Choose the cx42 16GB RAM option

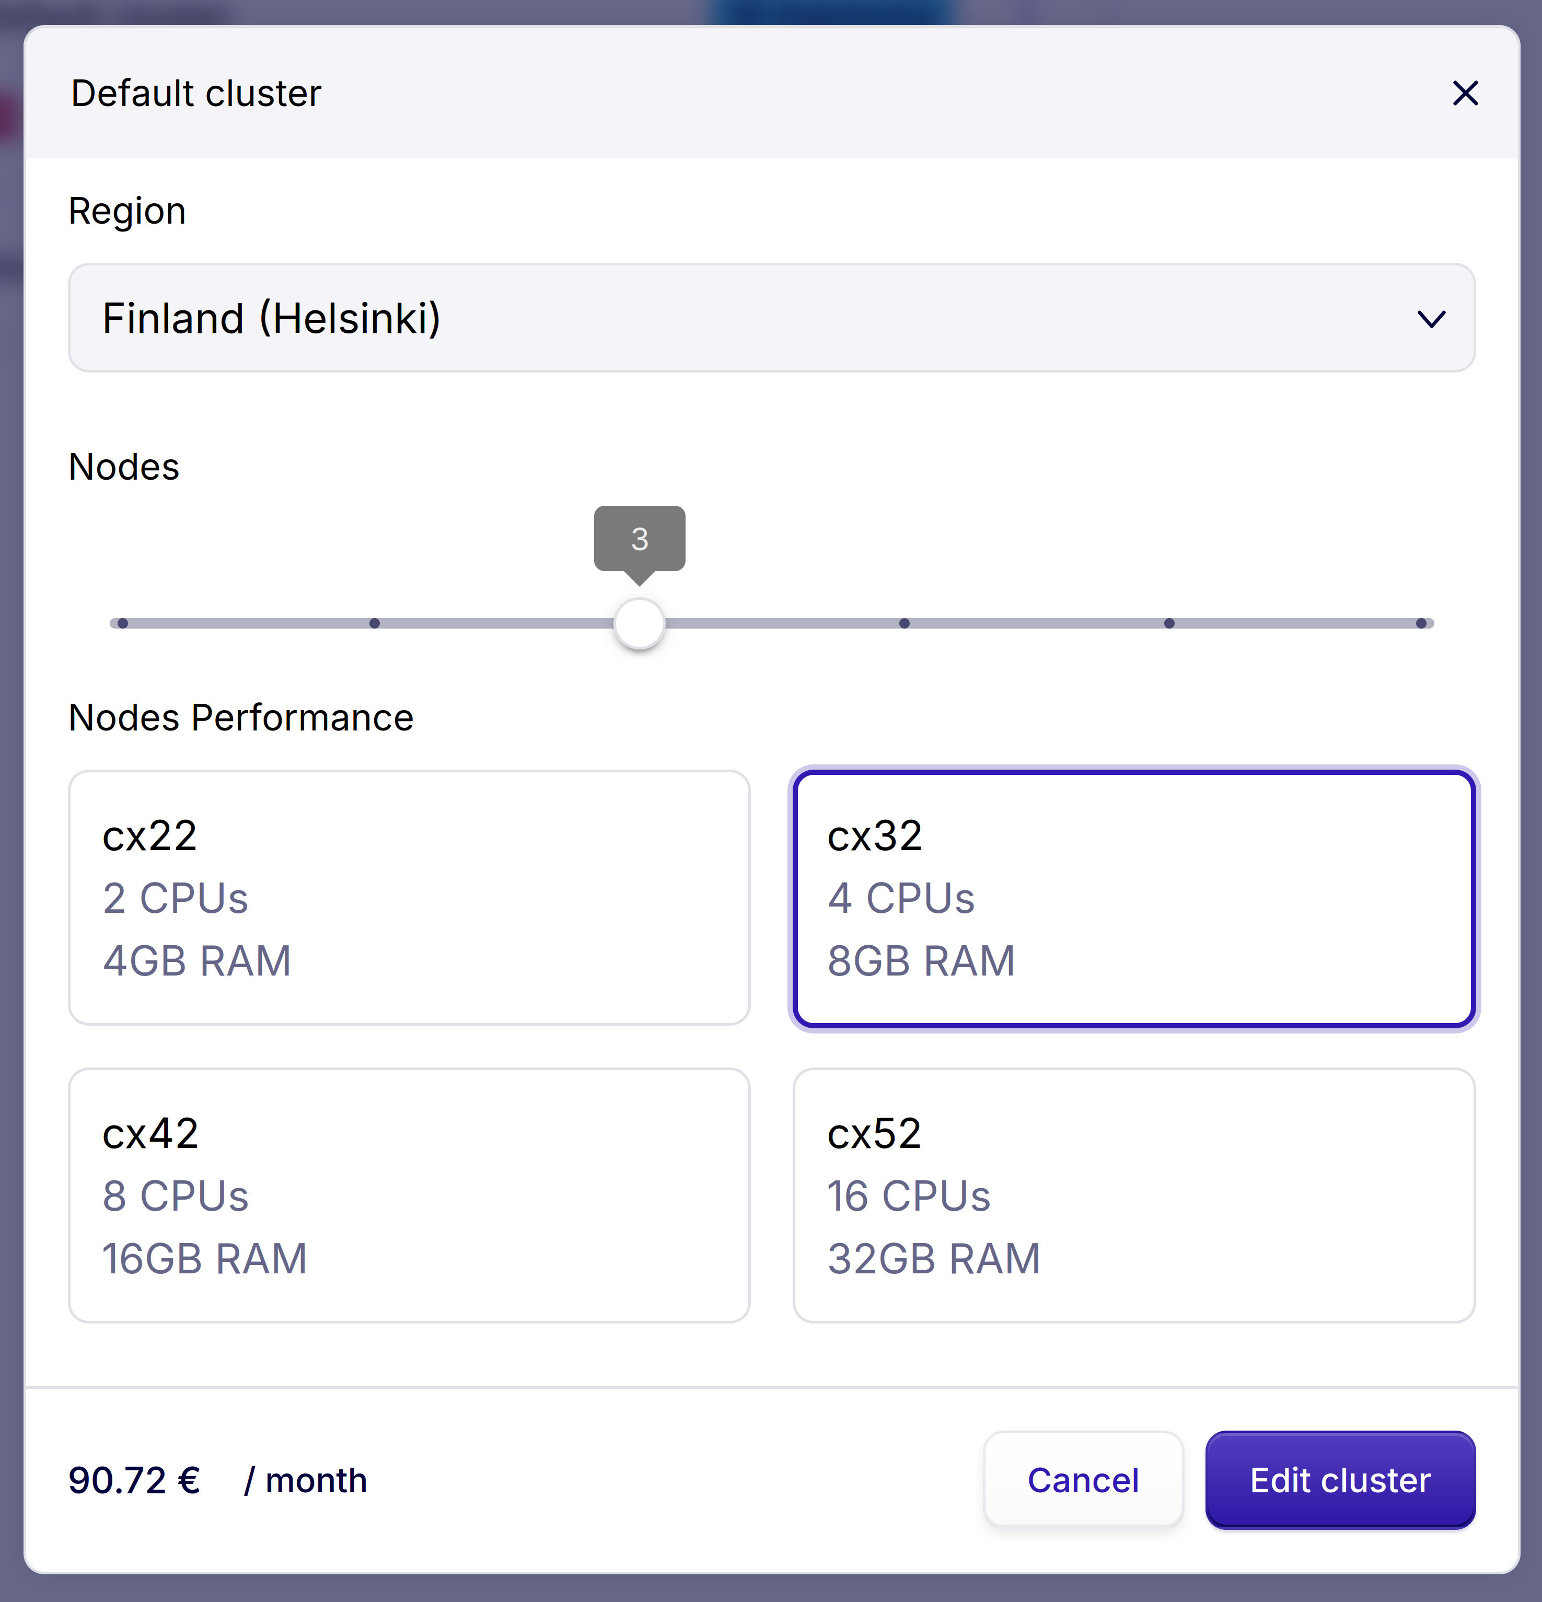409,1195
